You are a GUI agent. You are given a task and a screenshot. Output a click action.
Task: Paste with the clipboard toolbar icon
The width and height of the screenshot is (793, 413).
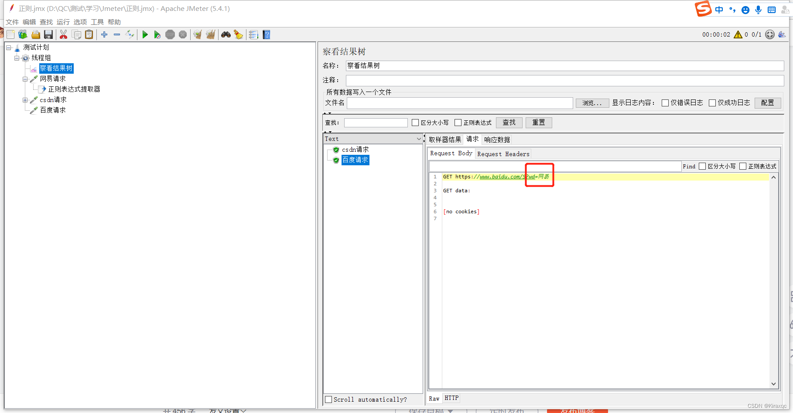pyautogui.click(x=89, y=34)
